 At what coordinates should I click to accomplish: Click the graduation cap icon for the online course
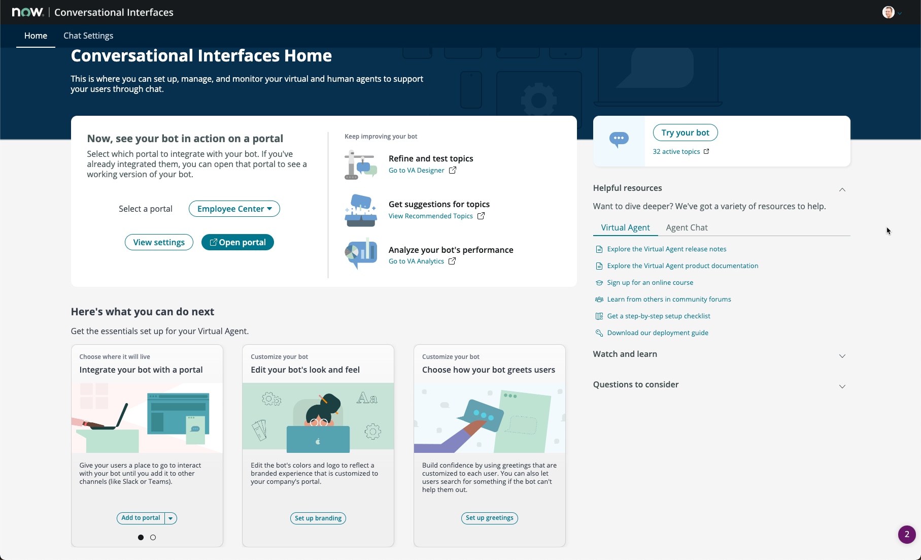coord(599,283)
